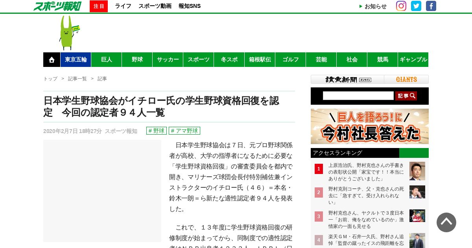Image resolution: width=472 pixels, height=248 pixels.
Task: Open the 注目 red menu item
Action: (99, 6)
